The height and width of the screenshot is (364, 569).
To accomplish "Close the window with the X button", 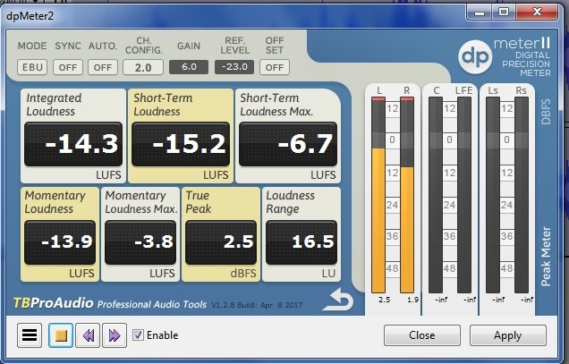I will tap(537, 12).
